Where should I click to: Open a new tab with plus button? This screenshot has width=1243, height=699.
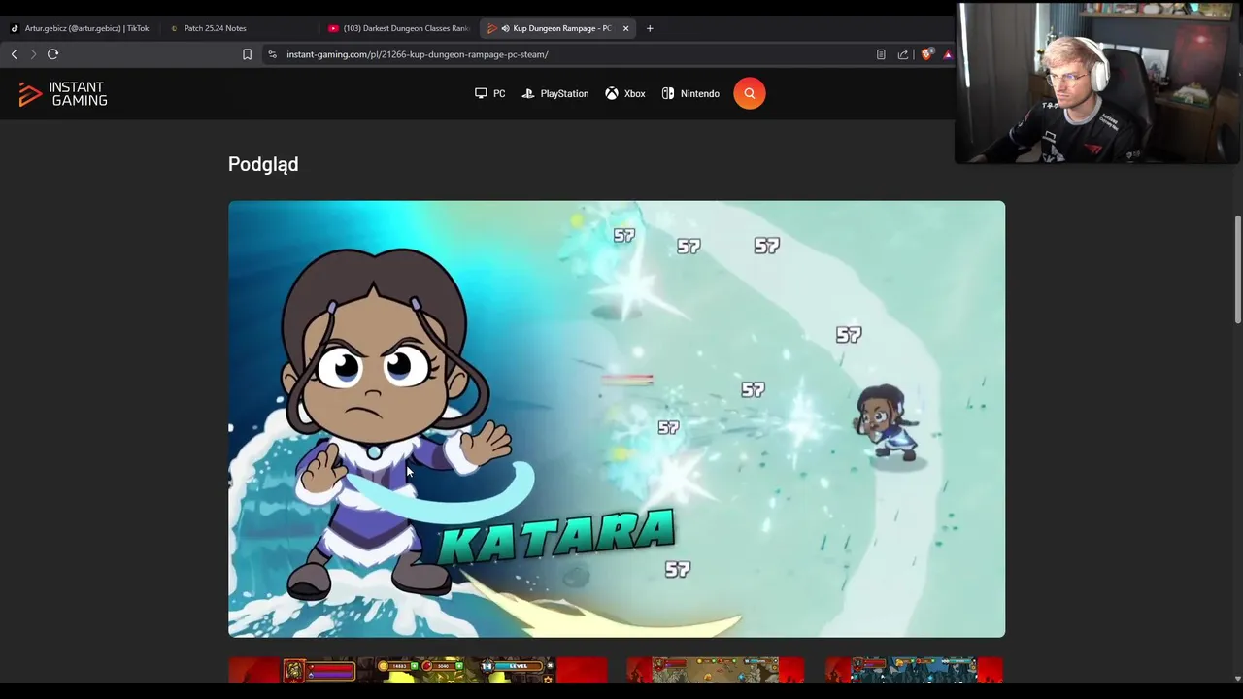pyautogui.click(x=650, y=28)
